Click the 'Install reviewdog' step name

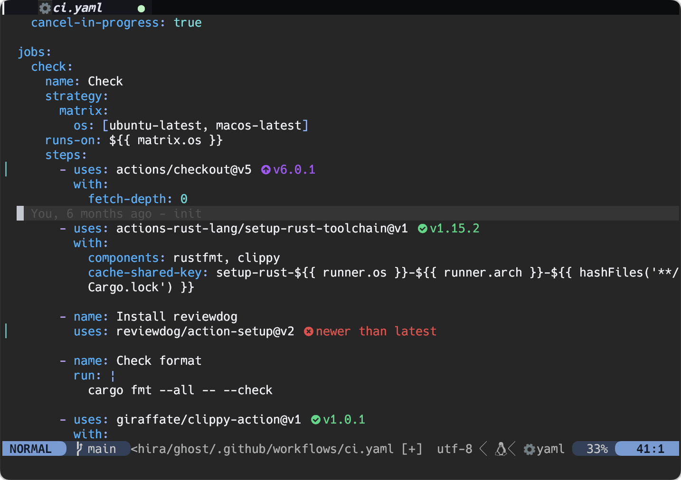(177, 317)
